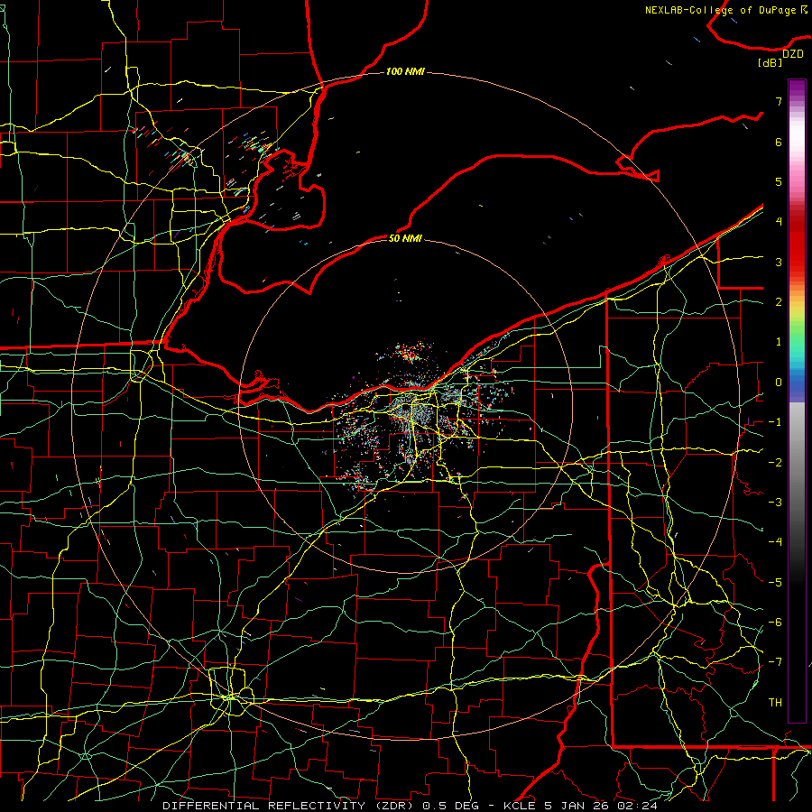Click the 5 JAN 26 date text
The height and width of the screenshot is (812, 812).
tap(578, 806)
